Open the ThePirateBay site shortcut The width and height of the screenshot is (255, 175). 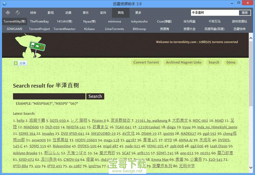click(x=39, y=21)
